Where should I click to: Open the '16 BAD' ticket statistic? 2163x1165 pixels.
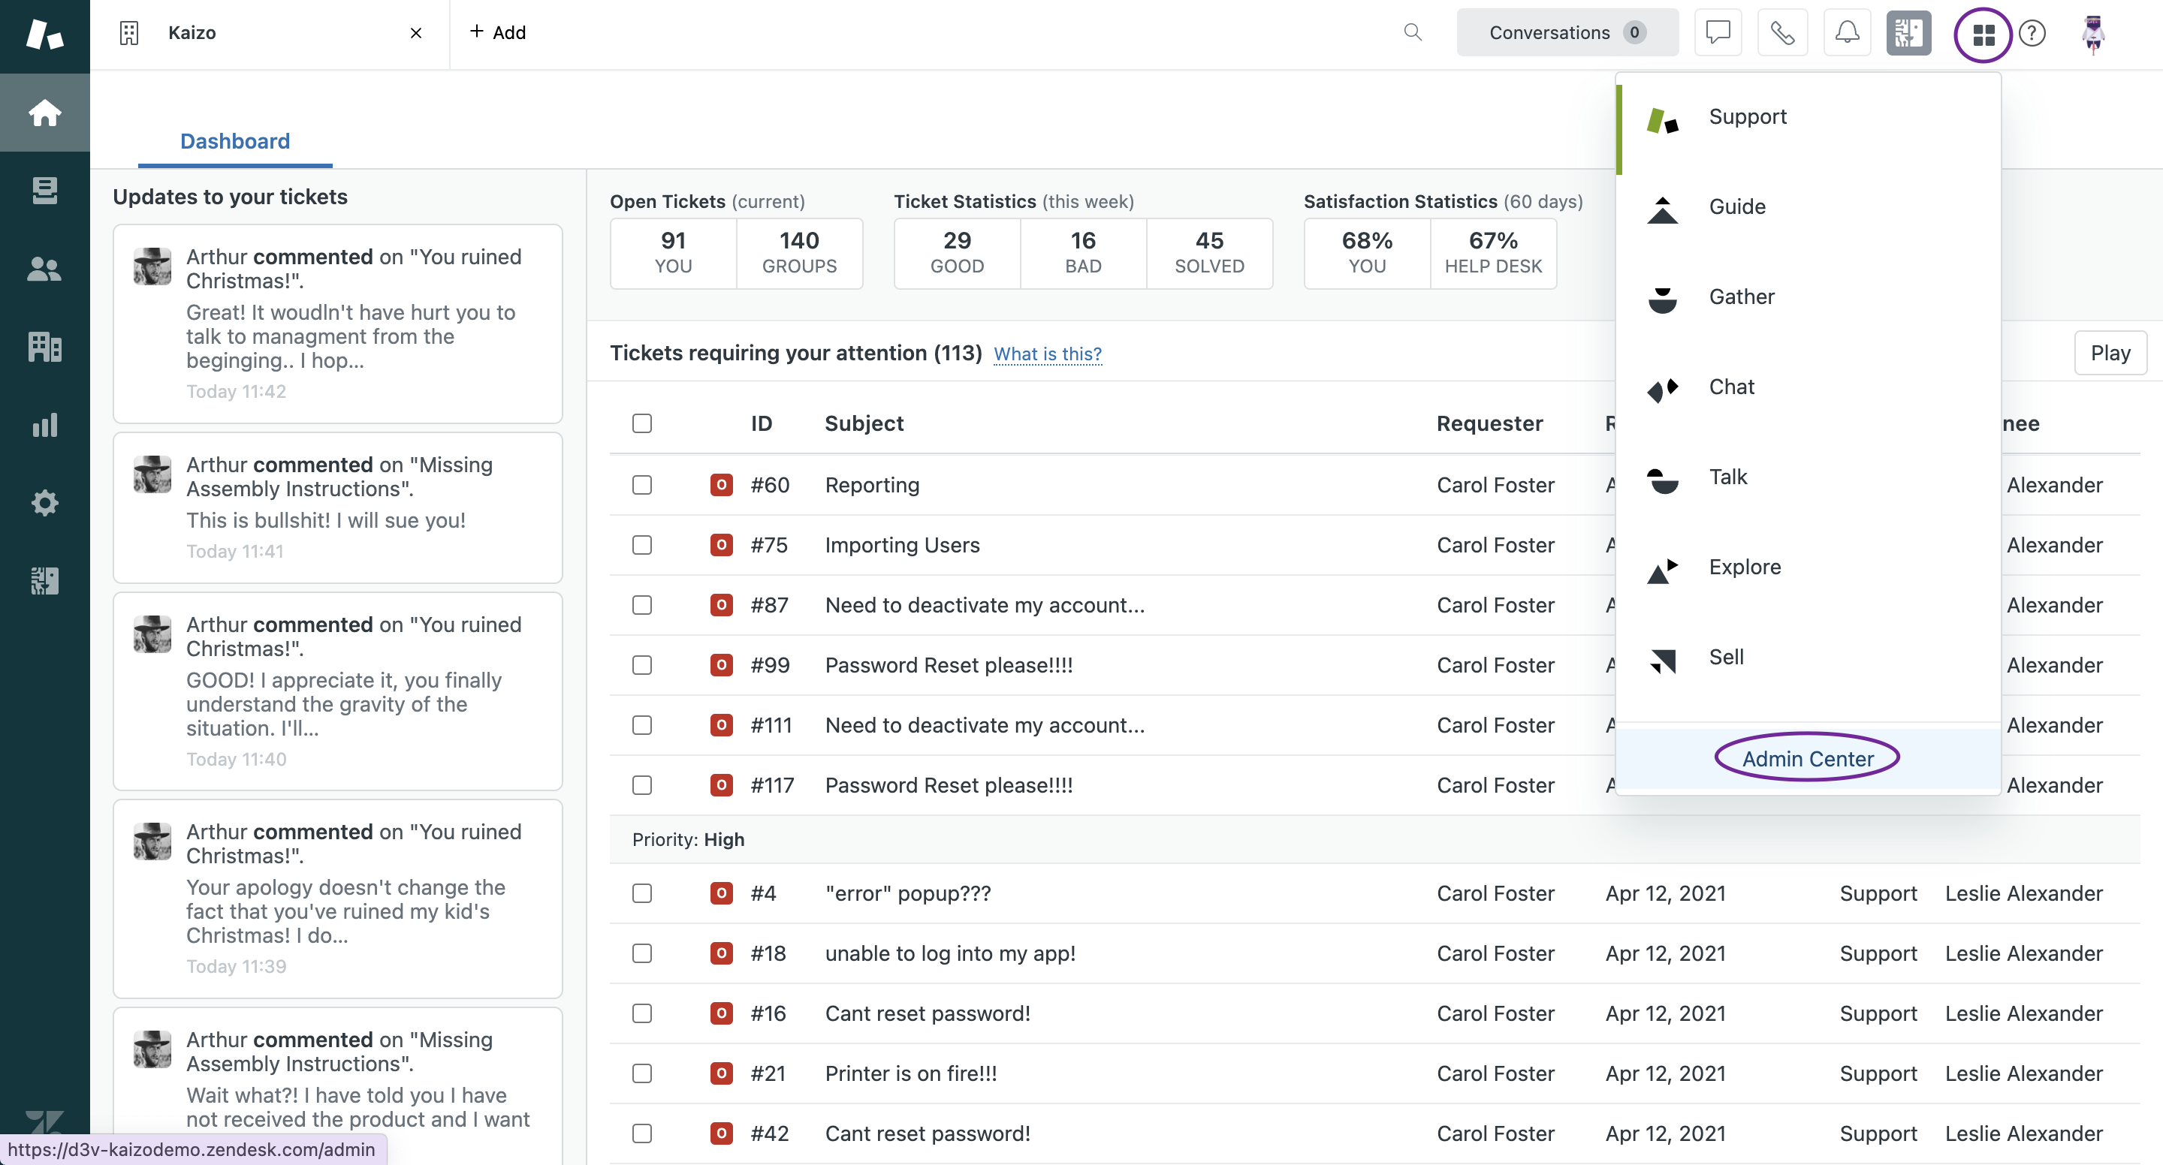pyautogui.click(x=1083, y=254)
